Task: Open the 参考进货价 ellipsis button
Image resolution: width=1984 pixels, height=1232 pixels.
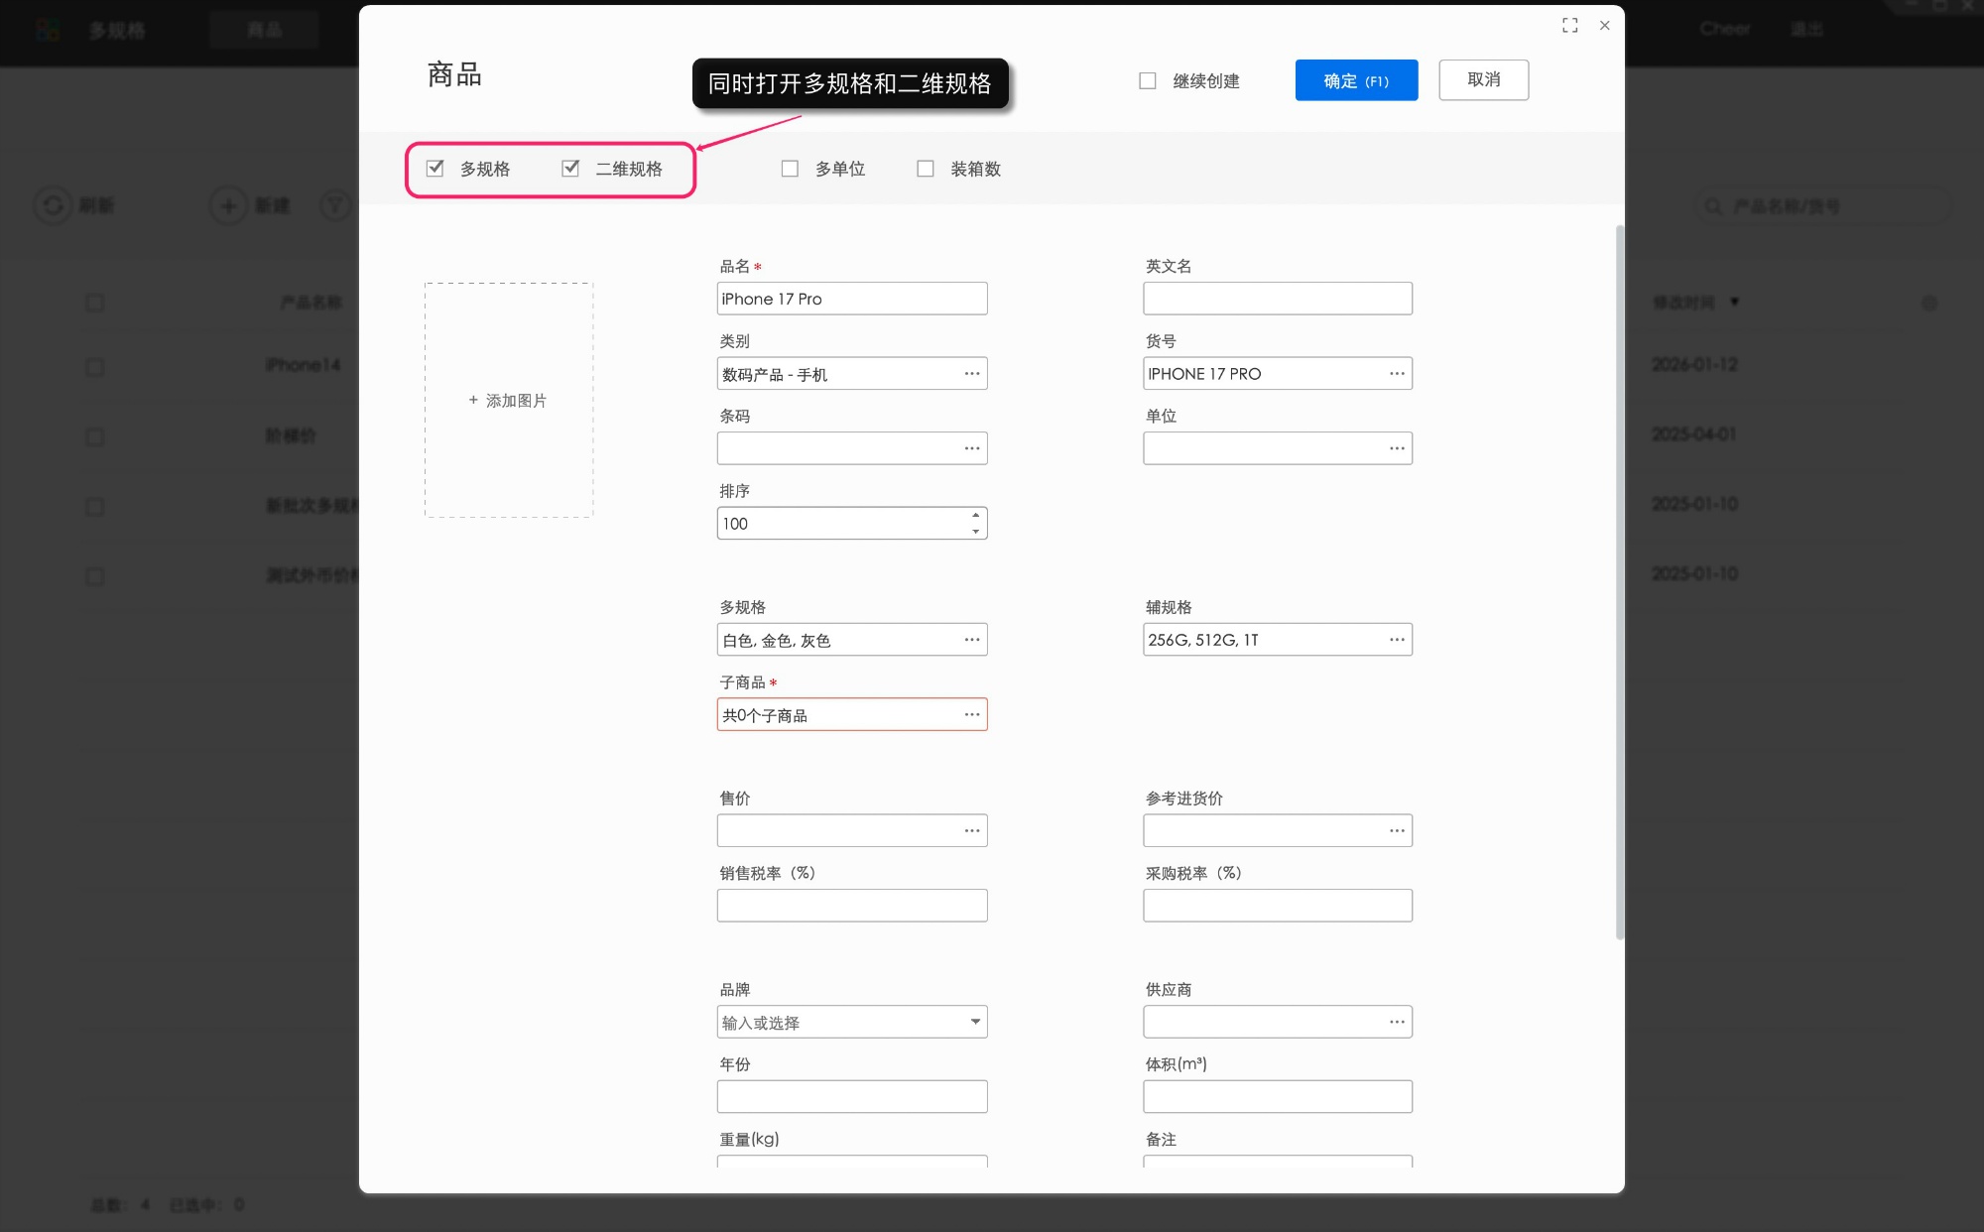Action: 1397,830
